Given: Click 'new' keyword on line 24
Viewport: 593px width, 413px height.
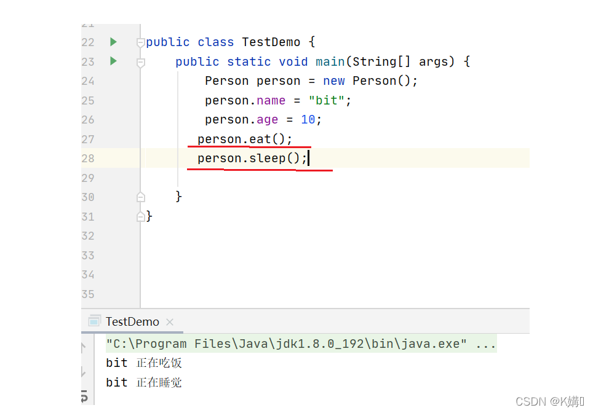Looking at the screenshot, I should tap(333, 81).
